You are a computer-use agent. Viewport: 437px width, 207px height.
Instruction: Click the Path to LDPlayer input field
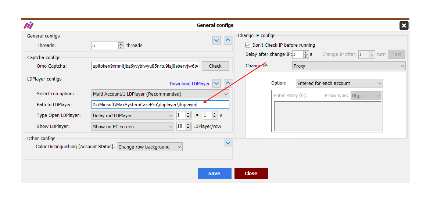pyautogui.click(x=160, y=105)
